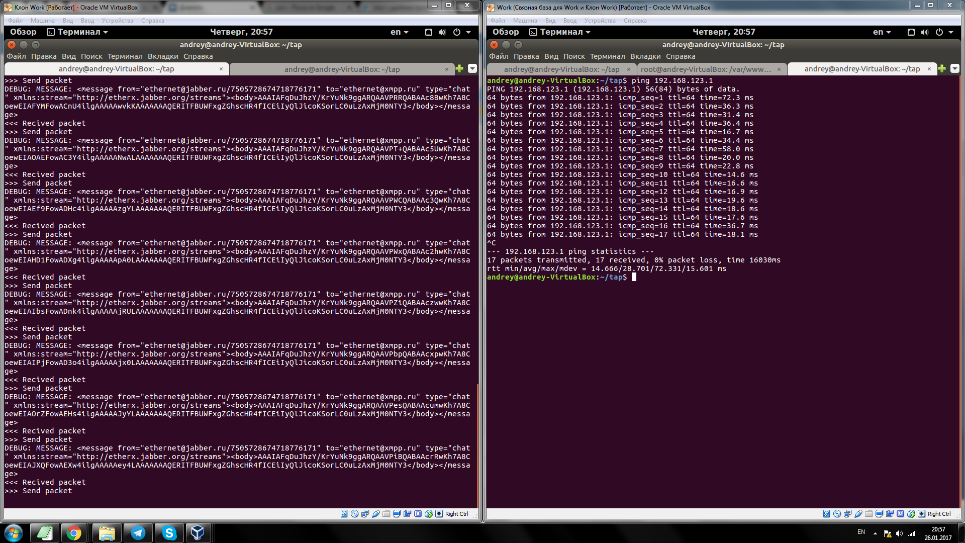Open Chrome from Windows taskbar
This screenshot has width=965, height=543.
tap(74, 533)
